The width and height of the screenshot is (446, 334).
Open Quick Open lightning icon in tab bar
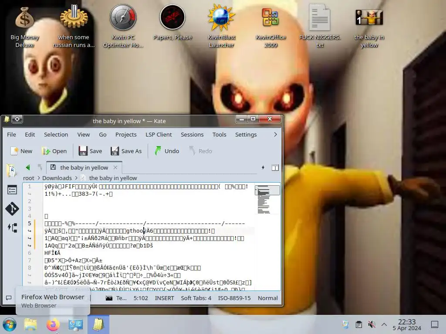pos(263,167)
